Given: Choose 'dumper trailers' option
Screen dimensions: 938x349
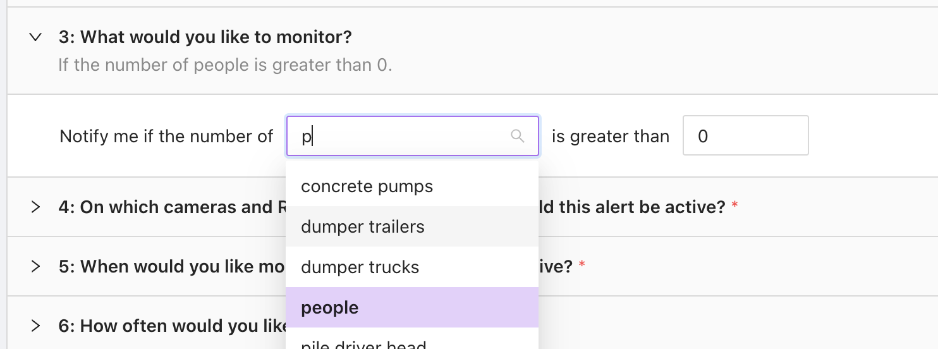Looking at the screenshot, I should pos(363,226).
